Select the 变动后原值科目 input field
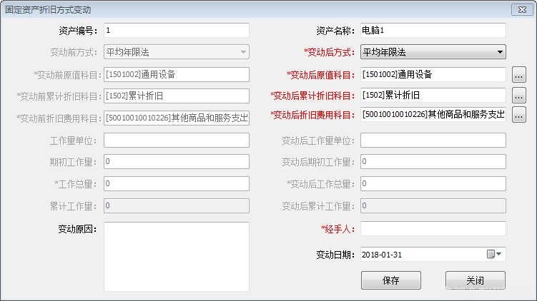537x301 pixels. 433,74
